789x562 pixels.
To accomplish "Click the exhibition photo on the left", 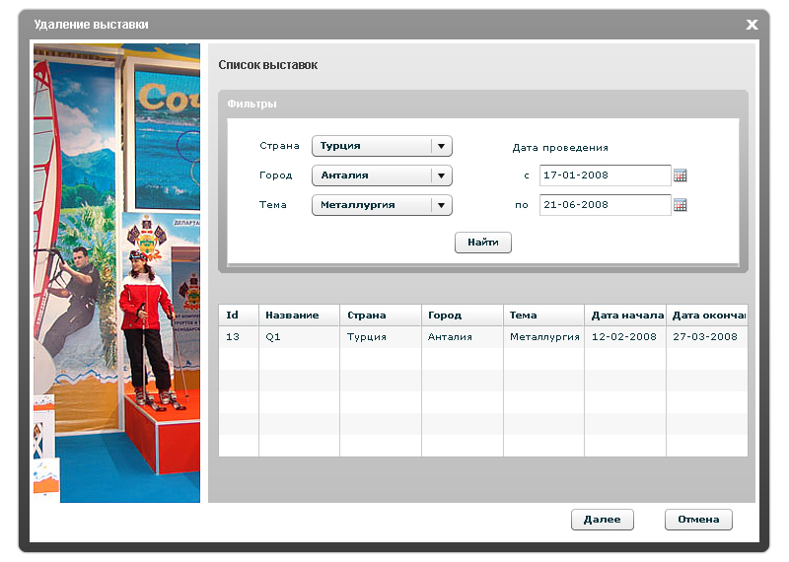I will point(116,273).
